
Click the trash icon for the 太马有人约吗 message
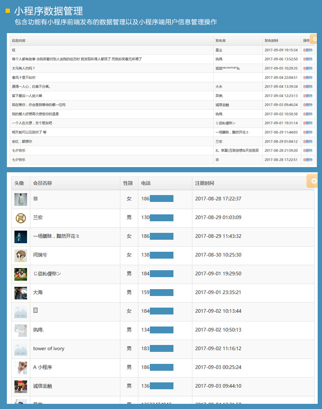coord(305,68)
